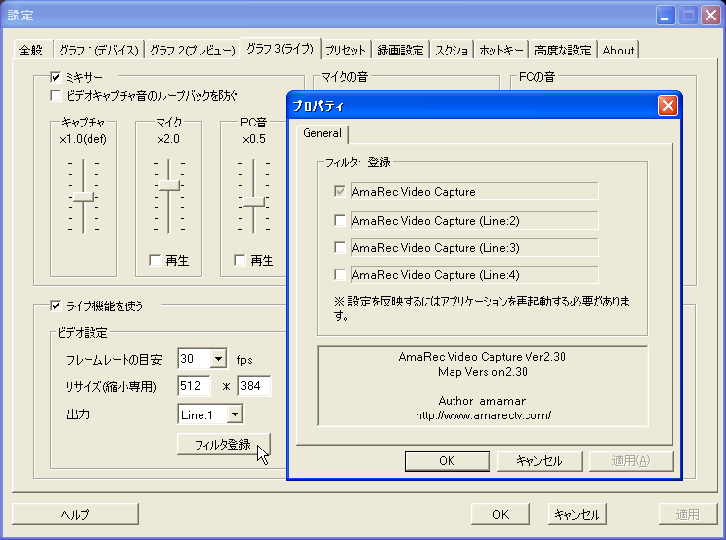The width and height of the screenshot is (726, 540).
Task: Click the x0.5 PC sound gain value
Action: (x=254, y=139)
